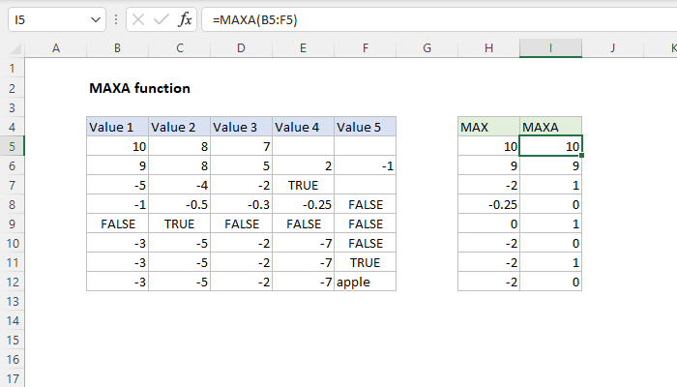Click the Select All corner triangle
Image resolution: width=677 pixels, height=387 pixels.
pyautogui.click(x=13, y=48)
